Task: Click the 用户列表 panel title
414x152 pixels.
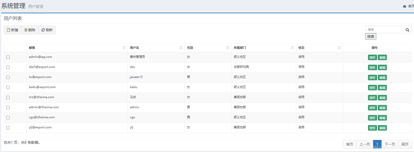Action: pos(13,18)
